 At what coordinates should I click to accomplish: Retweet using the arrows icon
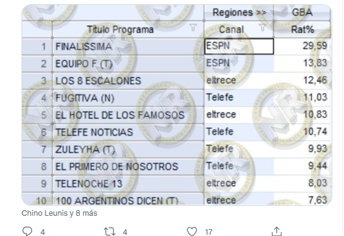click(x=109, y=232)
